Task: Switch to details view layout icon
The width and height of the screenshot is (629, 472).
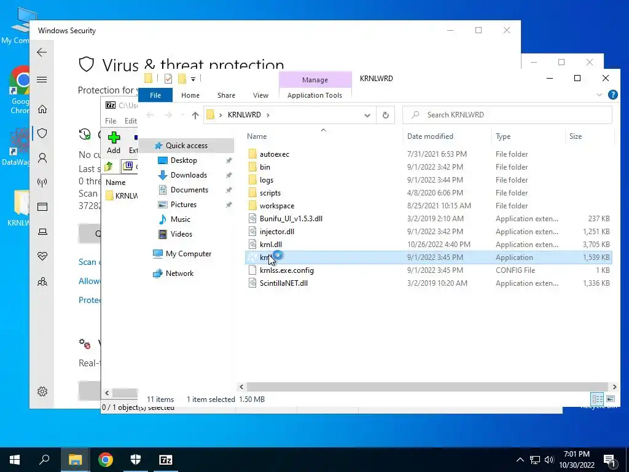Action: coord(597,399)
